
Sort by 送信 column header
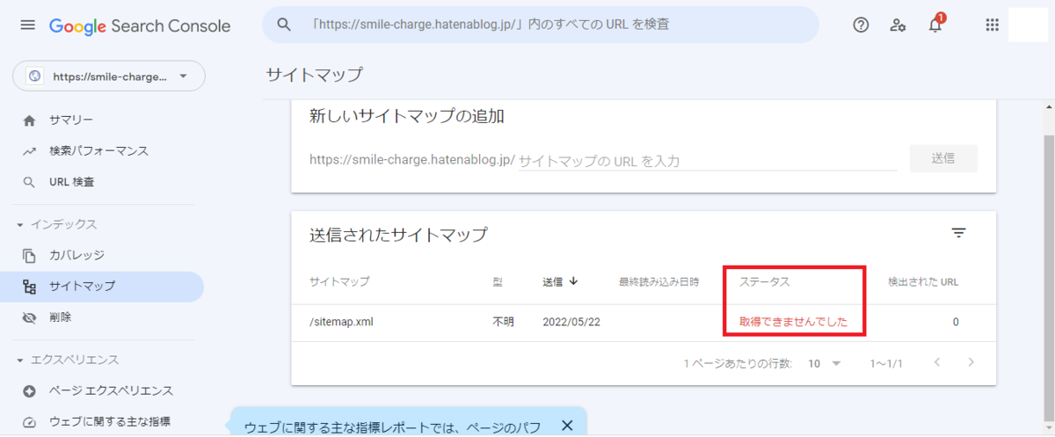(x=560, y=282)
